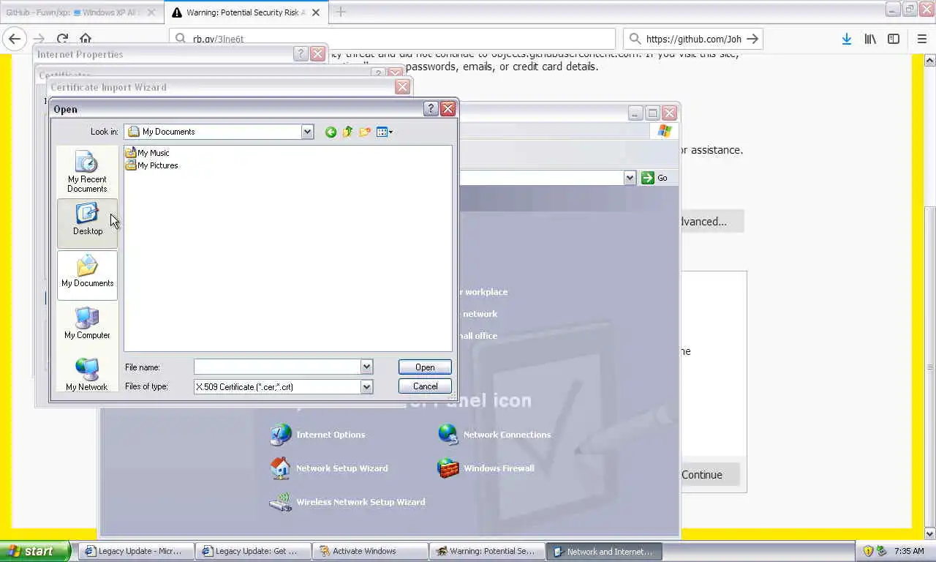The image size is (936, 562).
Task: Click the Go button in Control Panel
Action: (x=655, y=178)
